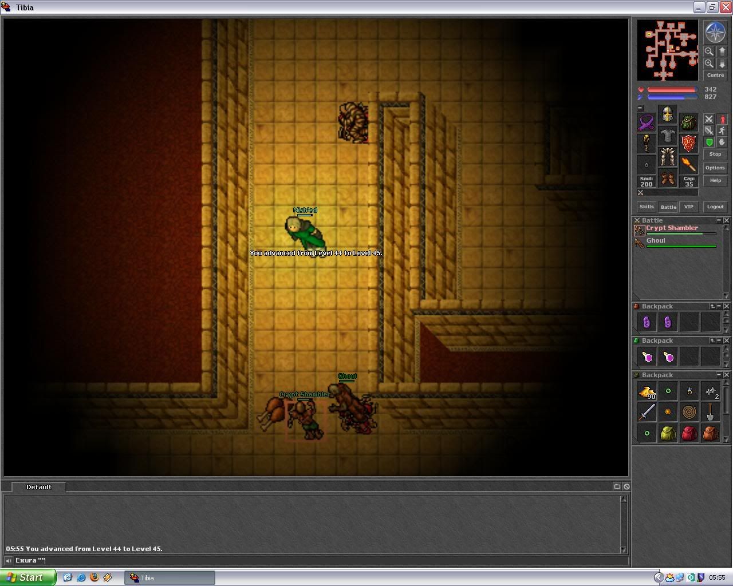Viewport: 733px width, 586px height.
Task: Zoom in the minimap
Action: pyautogui.click(x=709, y=64)
